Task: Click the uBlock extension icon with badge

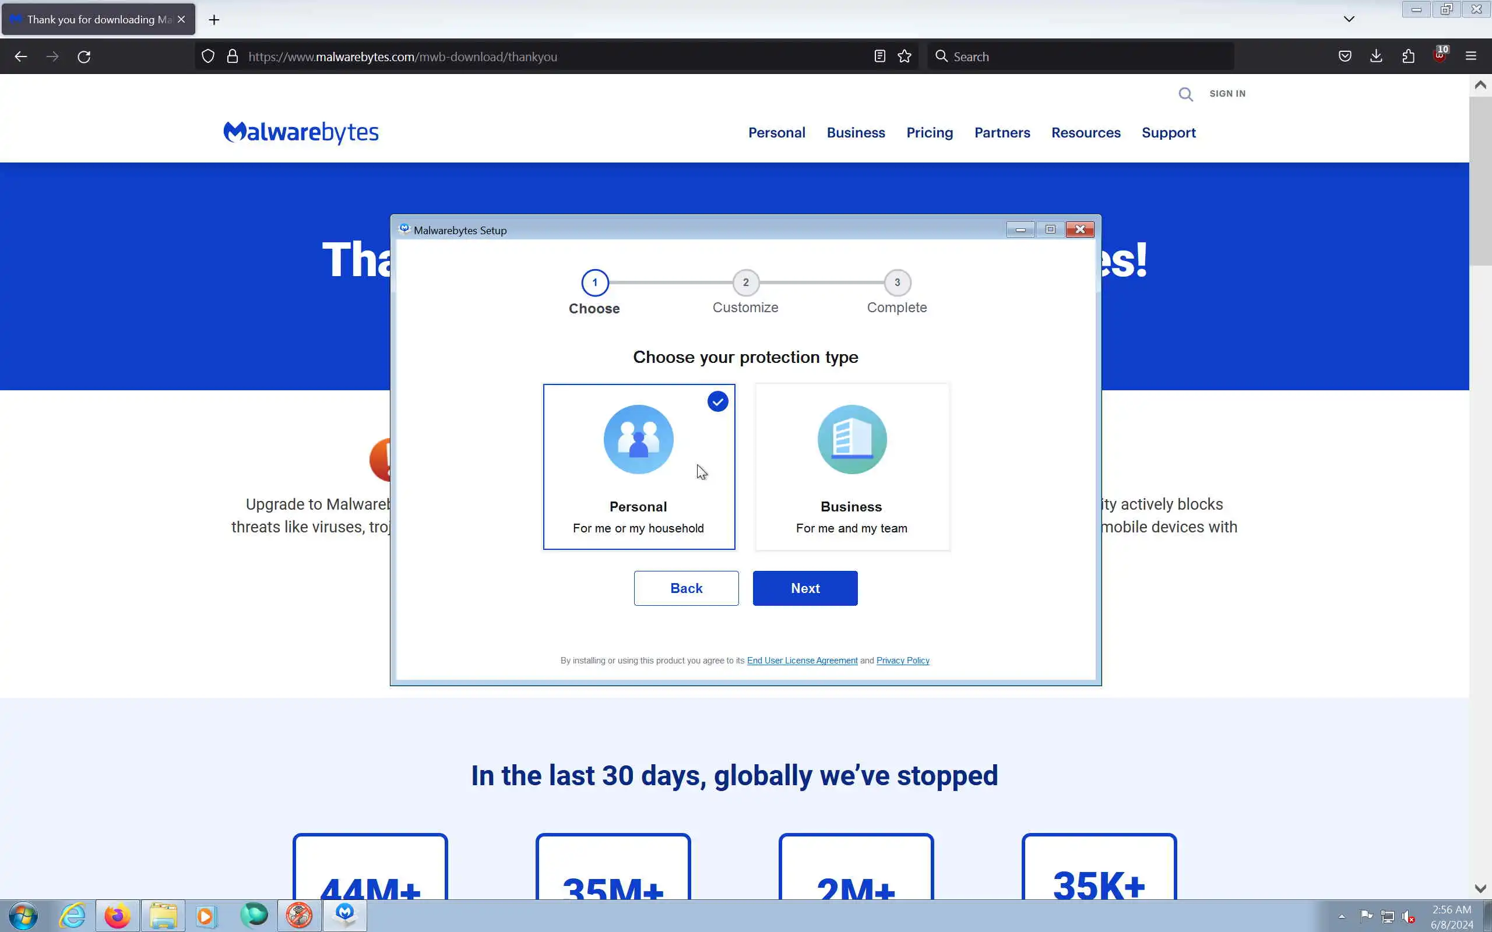Action: pyautogui.click(x=1440, y=55)
